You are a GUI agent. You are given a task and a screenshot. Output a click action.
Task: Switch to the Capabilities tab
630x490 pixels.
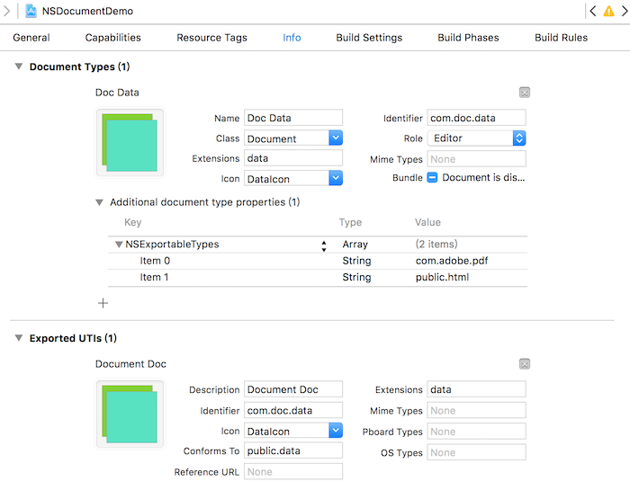112,38
